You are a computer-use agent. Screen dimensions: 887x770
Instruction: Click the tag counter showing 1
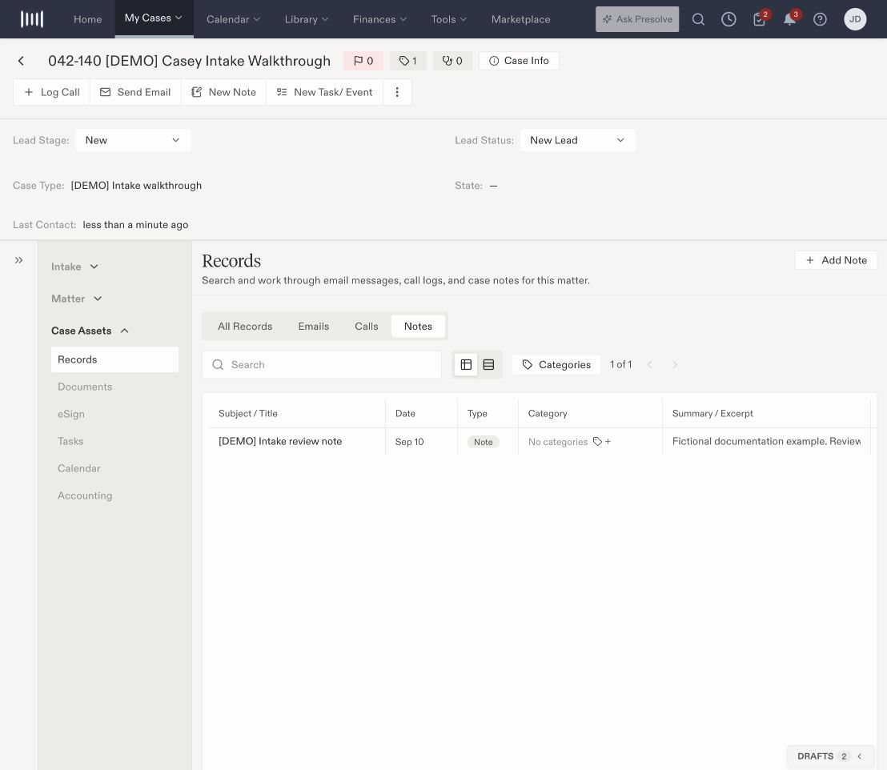point(407,61)
